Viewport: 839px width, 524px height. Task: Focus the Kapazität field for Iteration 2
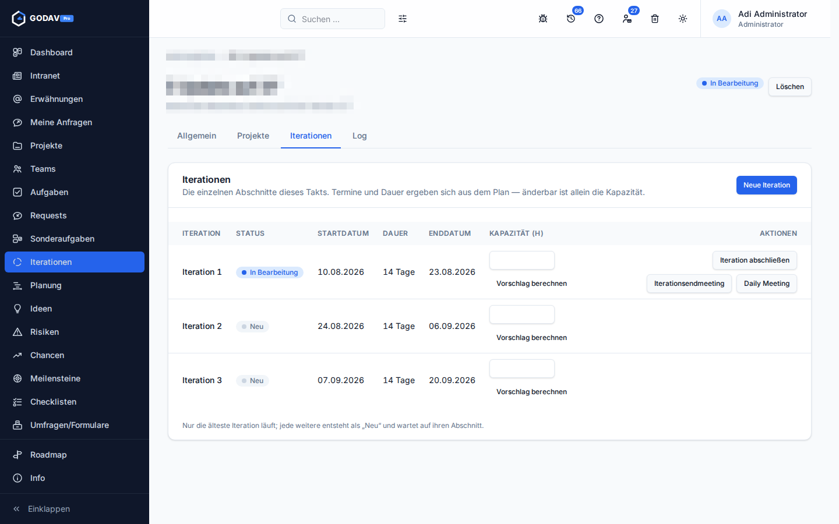tap(522, 314)
